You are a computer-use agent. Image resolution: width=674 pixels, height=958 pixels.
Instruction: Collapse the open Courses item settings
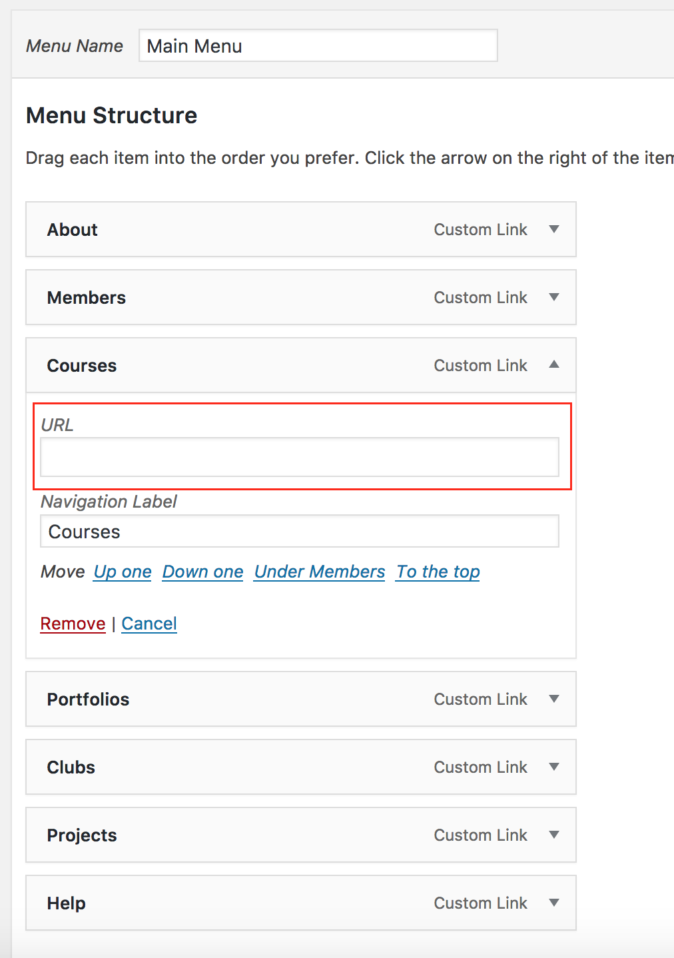pos(554,365)
